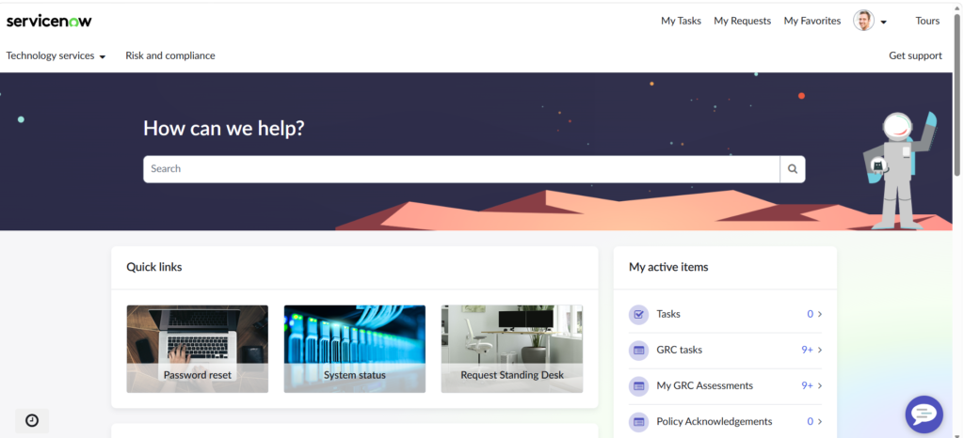Open My Favorites

click(811, 21)
